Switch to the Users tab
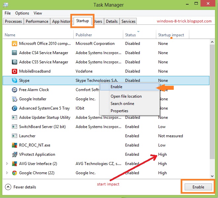218x198 pixels. coord(98,21)
